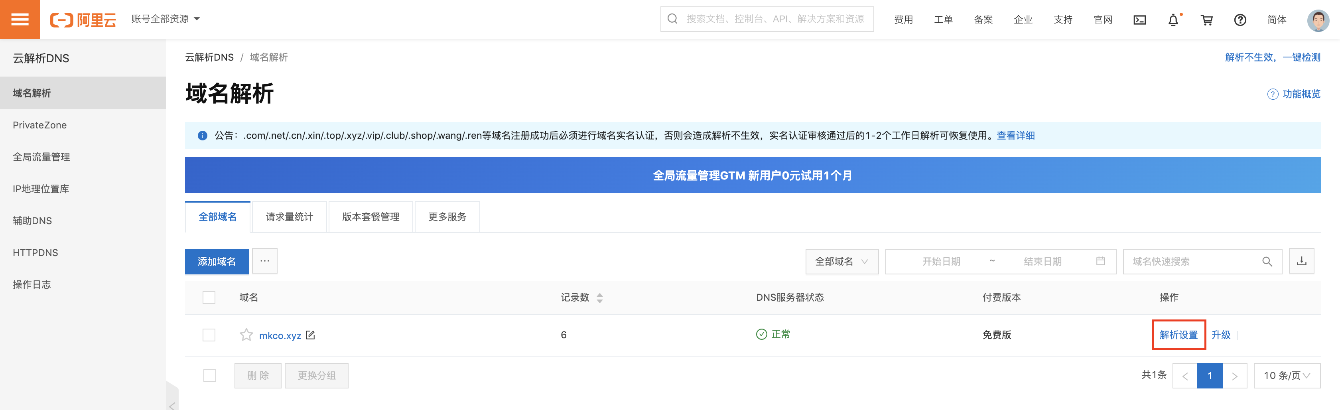Image resolution: width=1340 pixels, height=410 pixels.
Task: Open 解析设置 for mkco.xyz
Action: tap(1178, 335)
